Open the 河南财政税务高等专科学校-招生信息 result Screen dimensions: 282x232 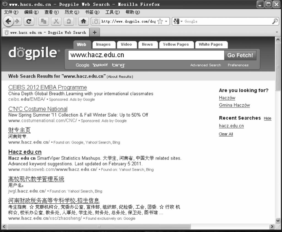pos(54,200)
